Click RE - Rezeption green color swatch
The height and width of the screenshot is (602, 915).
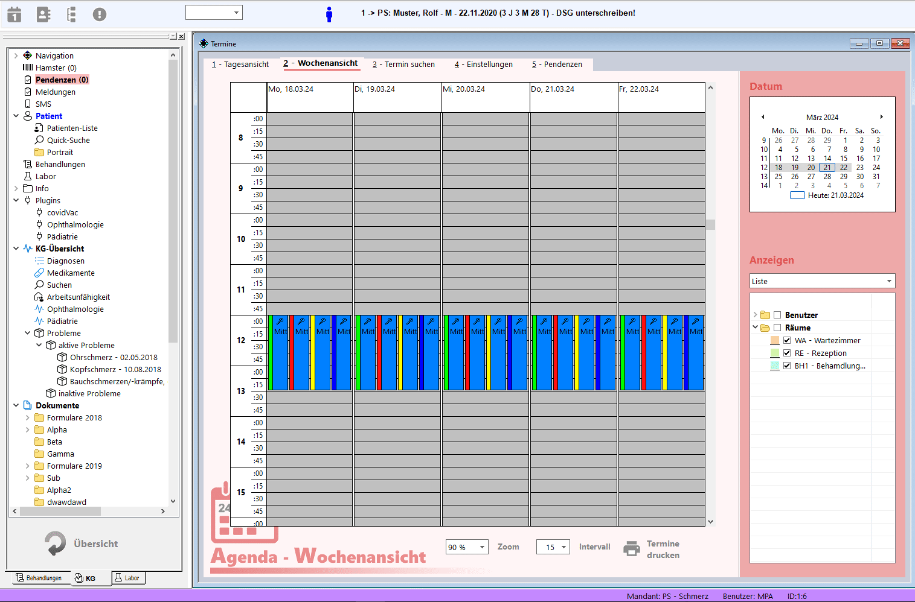point(775,353)
